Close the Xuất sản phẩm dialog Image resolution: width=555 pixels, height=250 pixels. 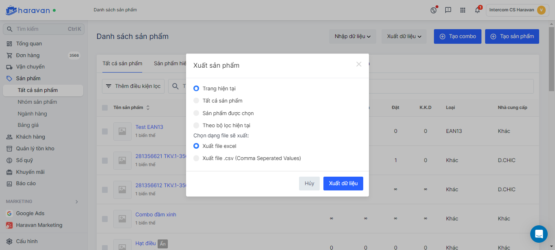tap(359, 64)
